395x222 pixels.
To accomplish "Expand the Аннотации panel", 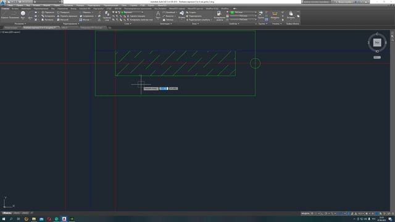I will [x=166, y=23].
